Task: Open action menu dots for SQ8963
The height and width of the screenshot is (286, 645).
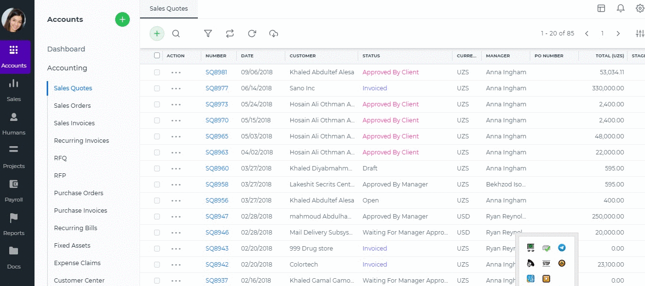Action: (176, 152)
